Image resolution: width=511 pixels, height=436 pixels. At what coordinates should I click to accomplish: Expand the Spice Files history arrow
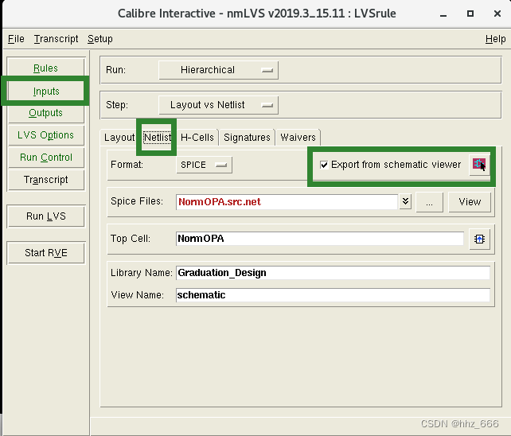pos(405,202)
